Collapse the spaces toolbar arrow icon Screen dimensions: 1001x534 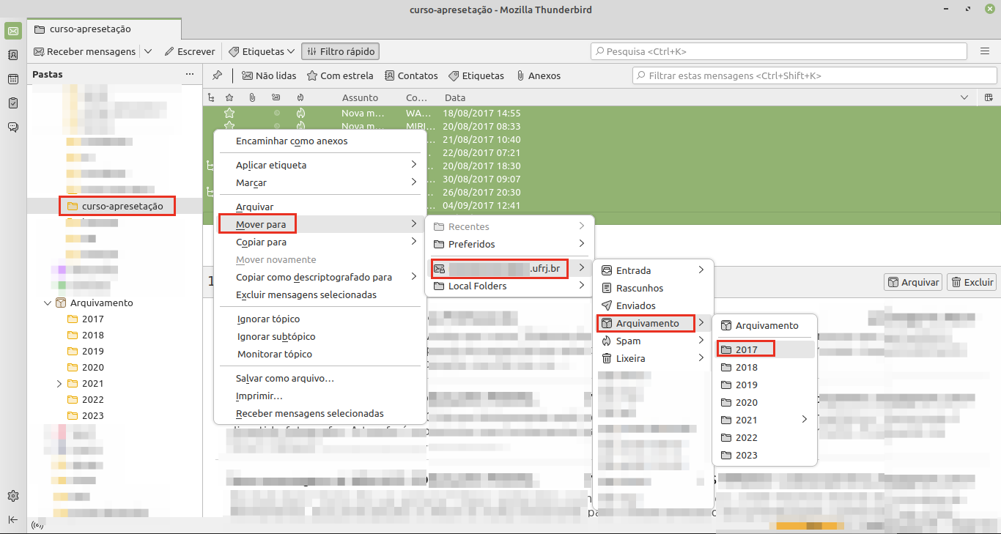[x=13, y=519]
